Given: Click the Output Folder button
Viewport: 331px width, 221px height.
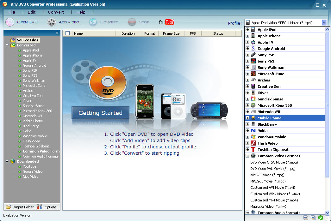Looking at the screenshot, I should click(x=20, y=207).
